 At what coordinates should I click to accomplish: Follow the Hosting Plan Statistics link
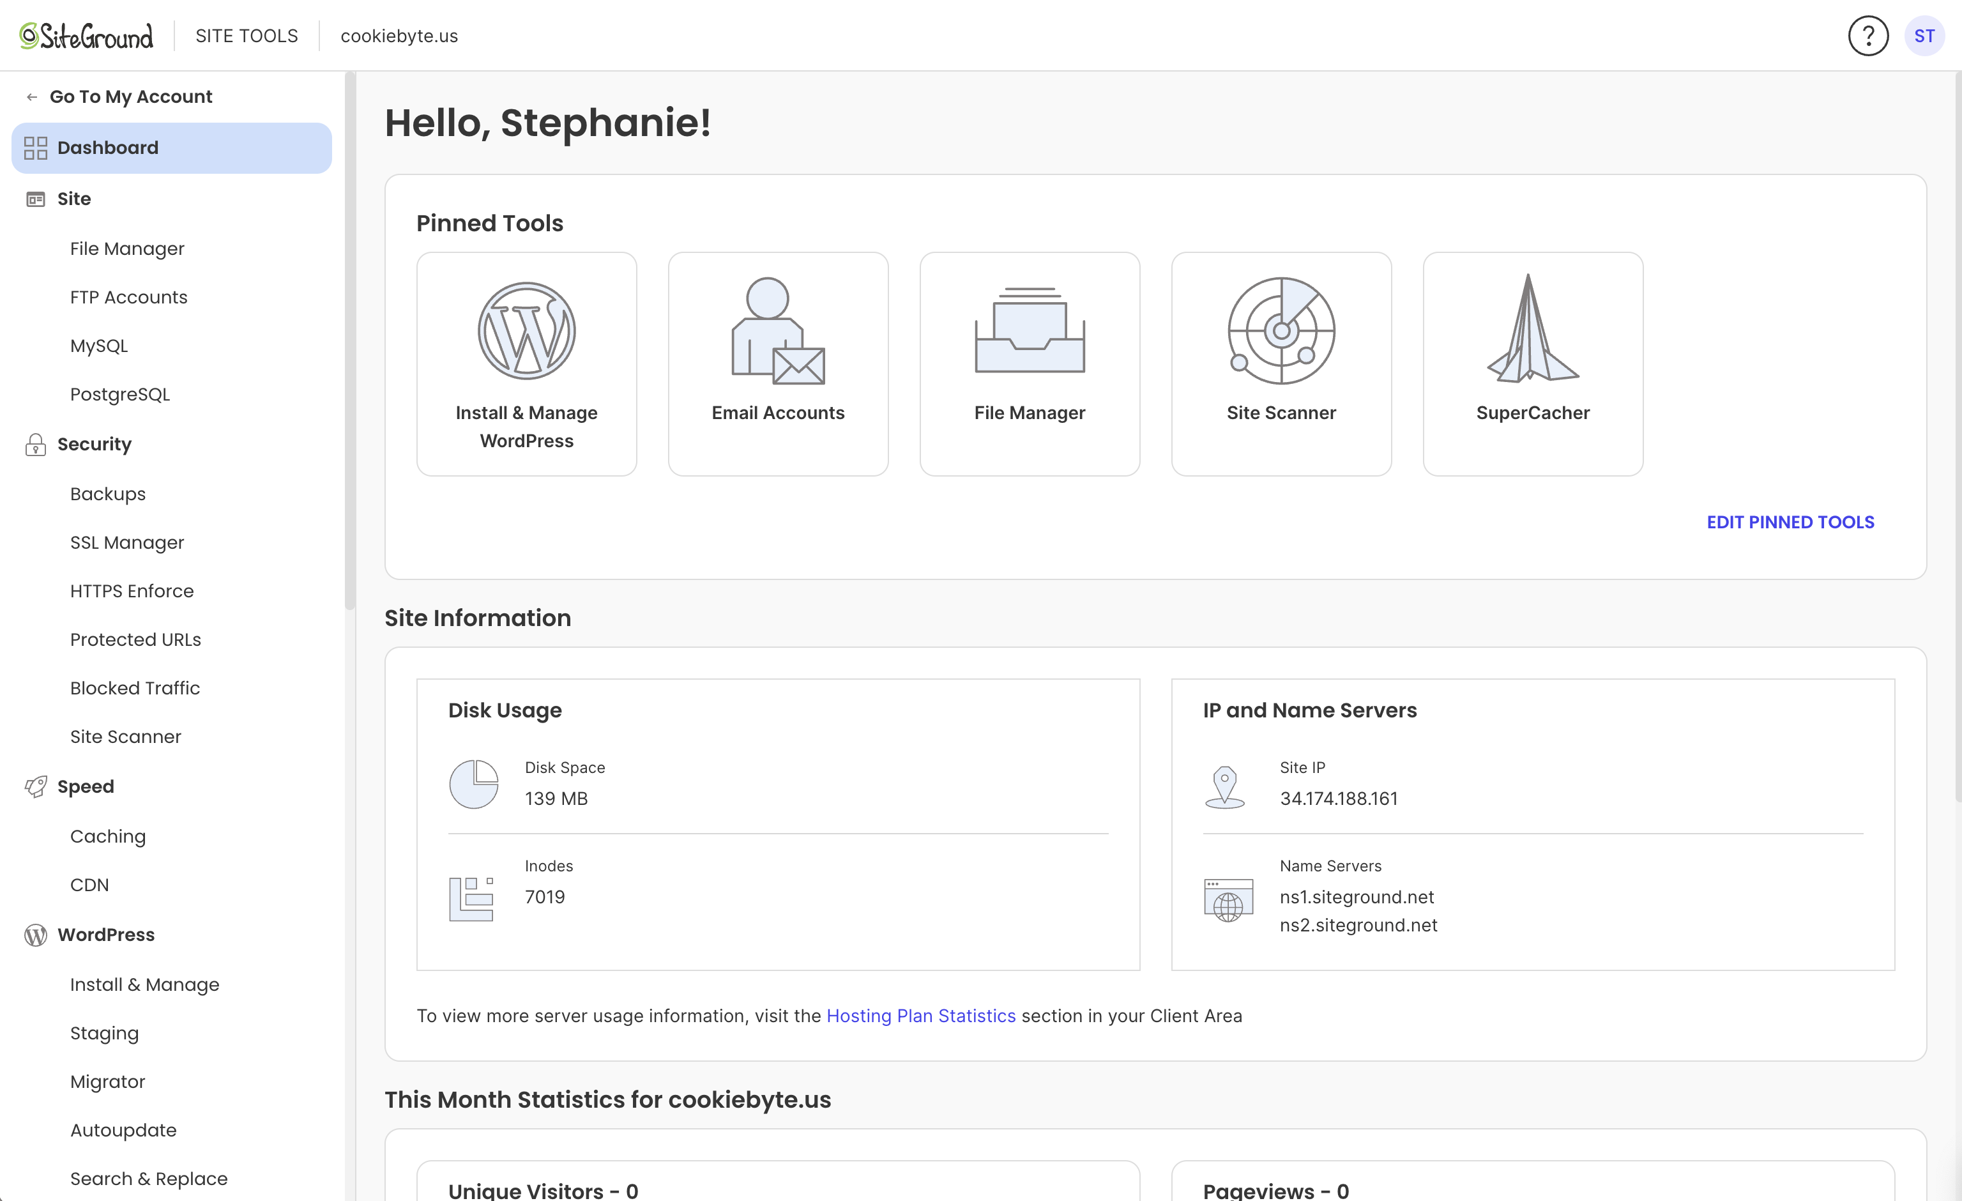tap(921, 1016)
